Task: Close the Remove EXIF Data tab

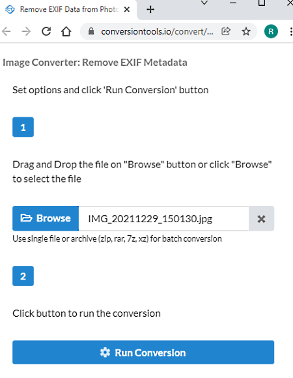Action: (x=127, y=10)
